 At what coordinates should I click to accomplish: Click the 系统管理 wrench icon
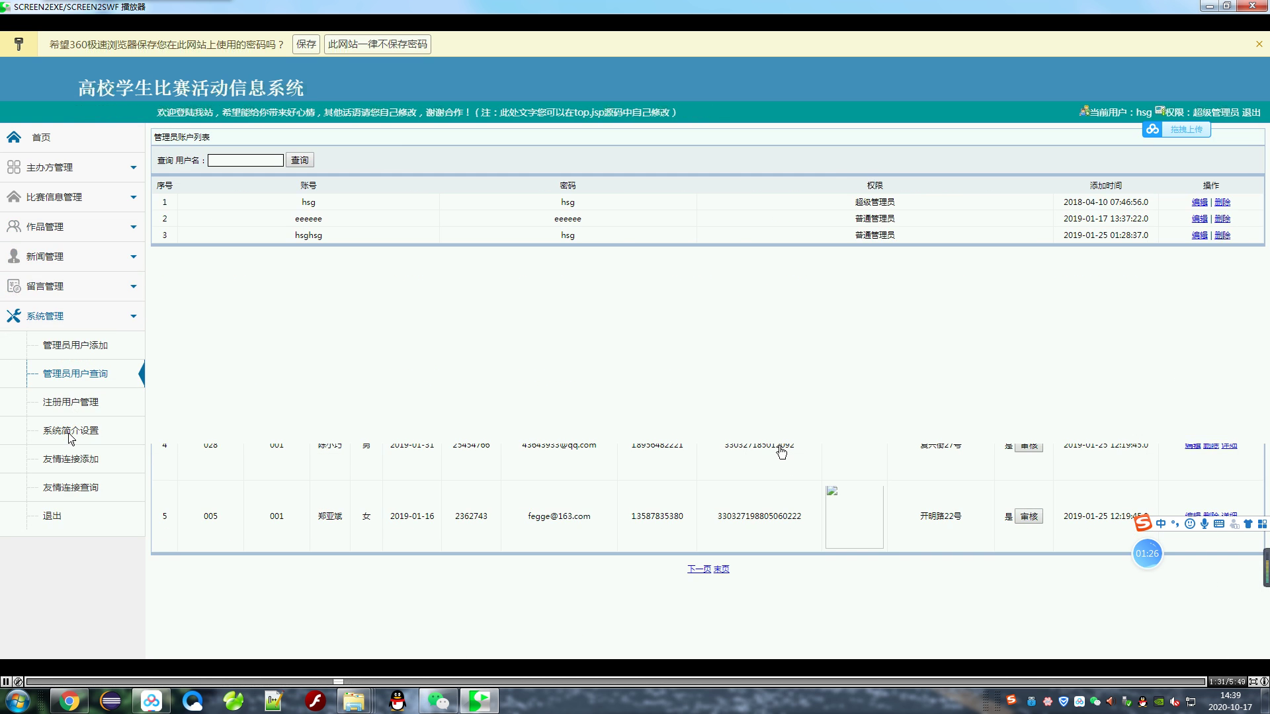[13, 316]
